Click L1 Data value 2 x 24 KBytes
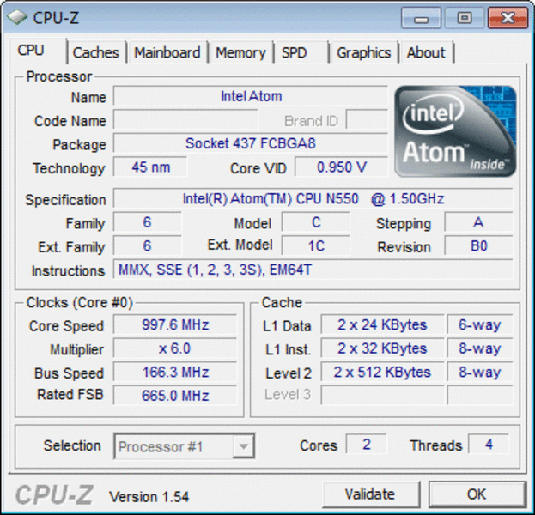535x515 pixels. [382, 324]
